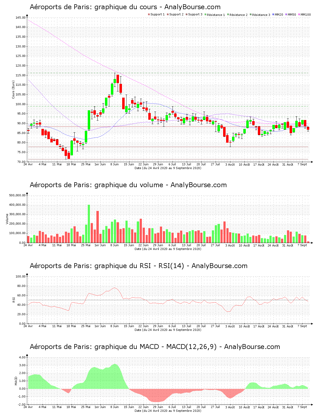Click the 'graphique du RSI - RSI(14)' title
The image size is (323, 418).
[x=139, y=266]
